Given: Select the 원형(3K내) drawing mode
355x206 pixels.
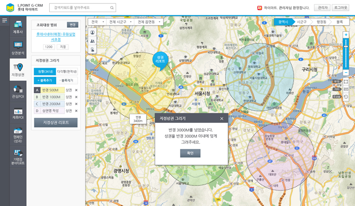Looking at the screenshot, I should [x=45, y=72].
